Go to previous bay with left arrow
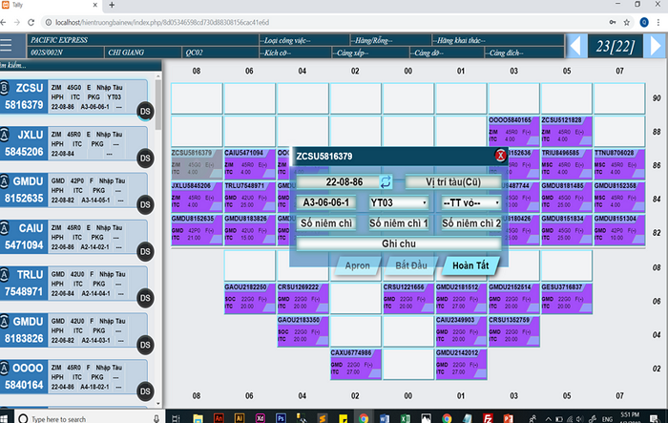The height and width of the screenshot is (423, 668). point(575,45)
